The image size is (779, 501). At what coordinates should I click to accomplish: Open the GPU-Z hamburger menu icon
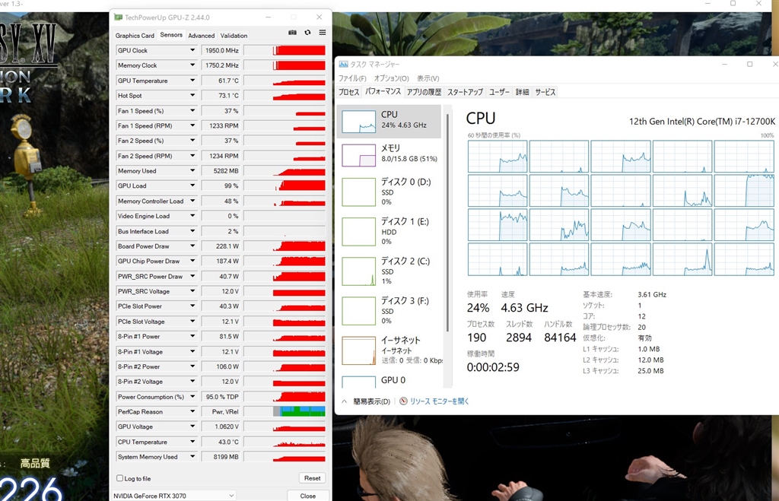coord(323,33)
